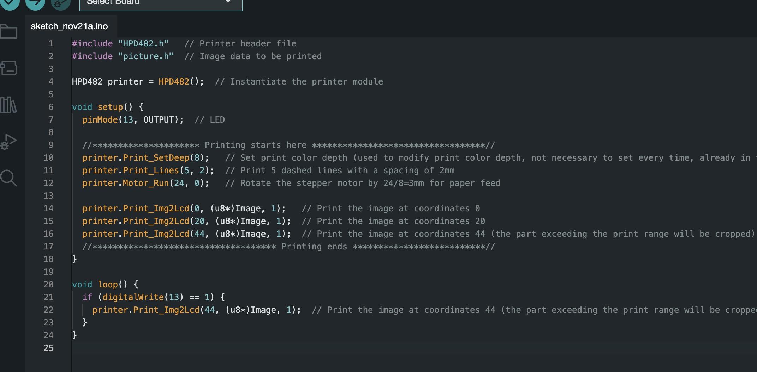Click the "HPD482.h" include string
This screenshot has width=757, height=372.
pos(143,44)
